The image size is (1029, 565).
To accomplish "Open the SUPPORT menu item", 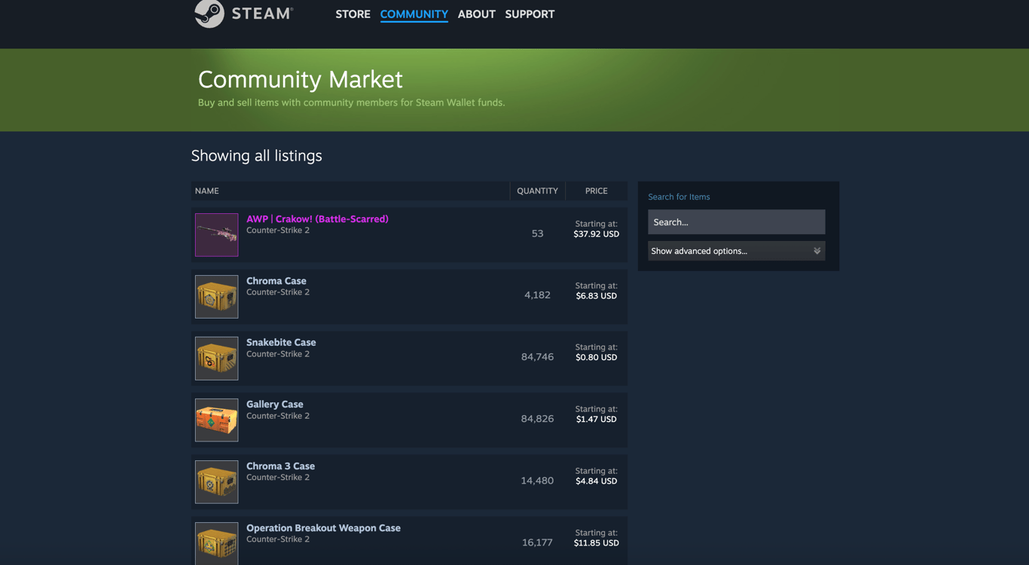I will coord(530,14).
